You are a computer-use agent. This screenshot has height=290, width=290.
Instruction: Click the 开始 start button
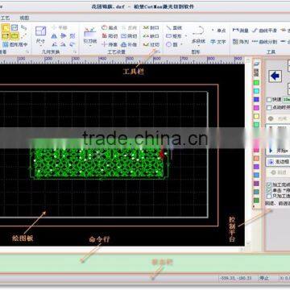(x=278, y=151)
